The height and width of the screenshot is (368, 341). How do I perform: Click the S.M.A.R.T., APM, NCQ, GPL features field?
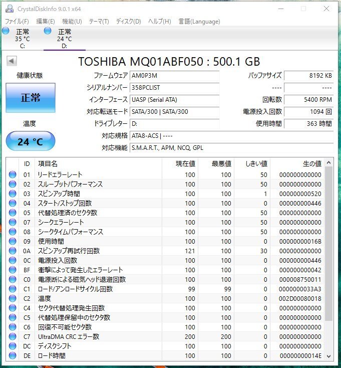click(x=231, y=147)
